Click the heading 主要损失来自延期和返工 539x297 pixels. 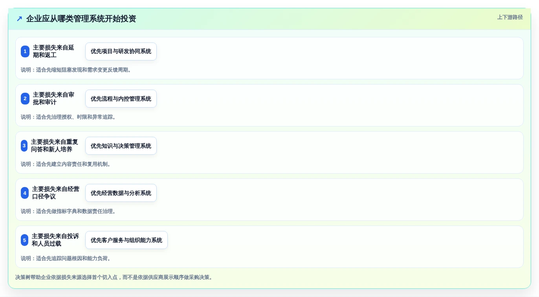(x=53, y=51)
